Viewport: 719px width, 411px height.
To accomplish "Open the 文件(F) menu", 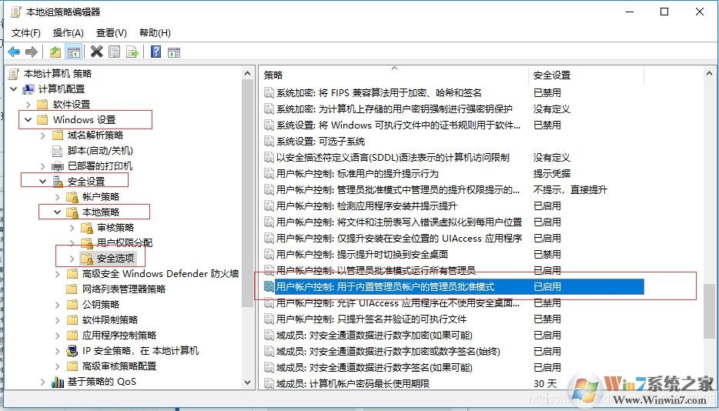I will [25, 33].
